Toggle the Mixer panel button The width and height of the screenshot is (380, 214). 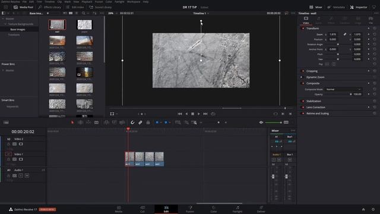316,7
